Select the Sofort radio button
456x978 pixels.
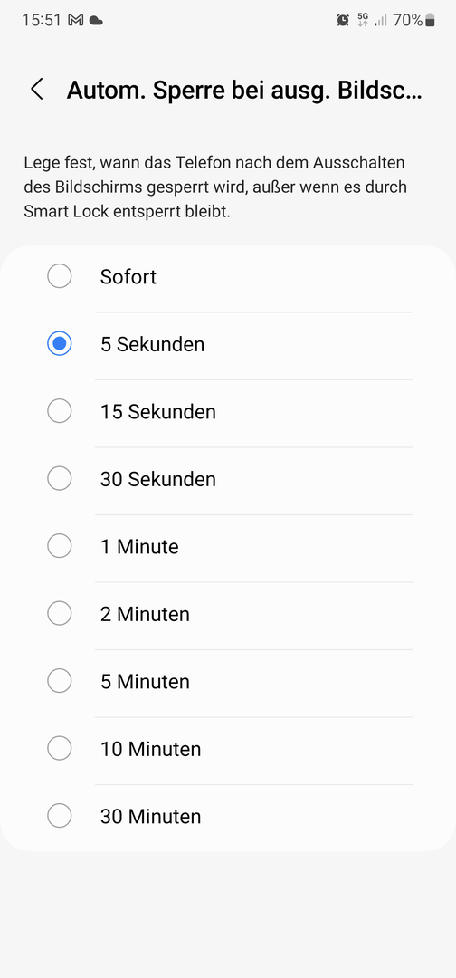click(59, 275)
